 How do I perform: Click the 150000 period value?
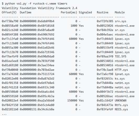click(x=72, y=101)
